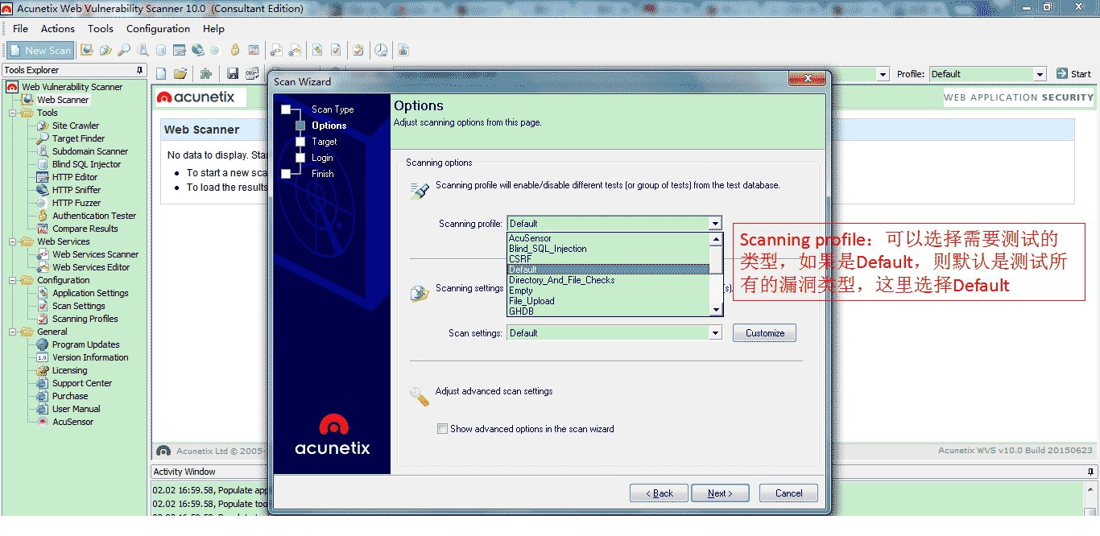Choose CSRF scanning profile
The height and width of the screenshot is (536, 1100).
coord(608,259)
